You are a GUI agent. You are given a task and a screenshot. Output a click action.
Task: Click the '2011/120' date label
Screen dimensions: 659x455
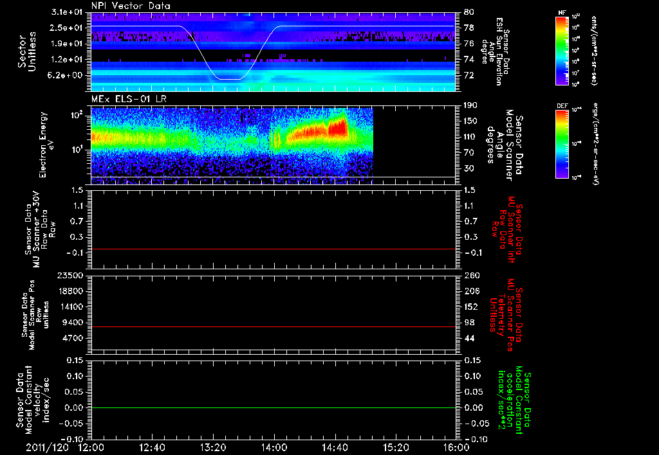pyautogui.click(x=47, y=447)
